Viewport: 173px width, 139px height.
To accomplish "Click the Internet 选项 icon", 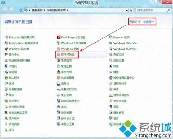I will (x=111, y=37).
